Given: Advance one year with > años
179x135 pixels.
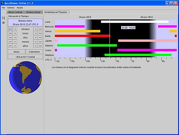Looking at the screenshot, I should pyautogui.click(x=36, y=46).
